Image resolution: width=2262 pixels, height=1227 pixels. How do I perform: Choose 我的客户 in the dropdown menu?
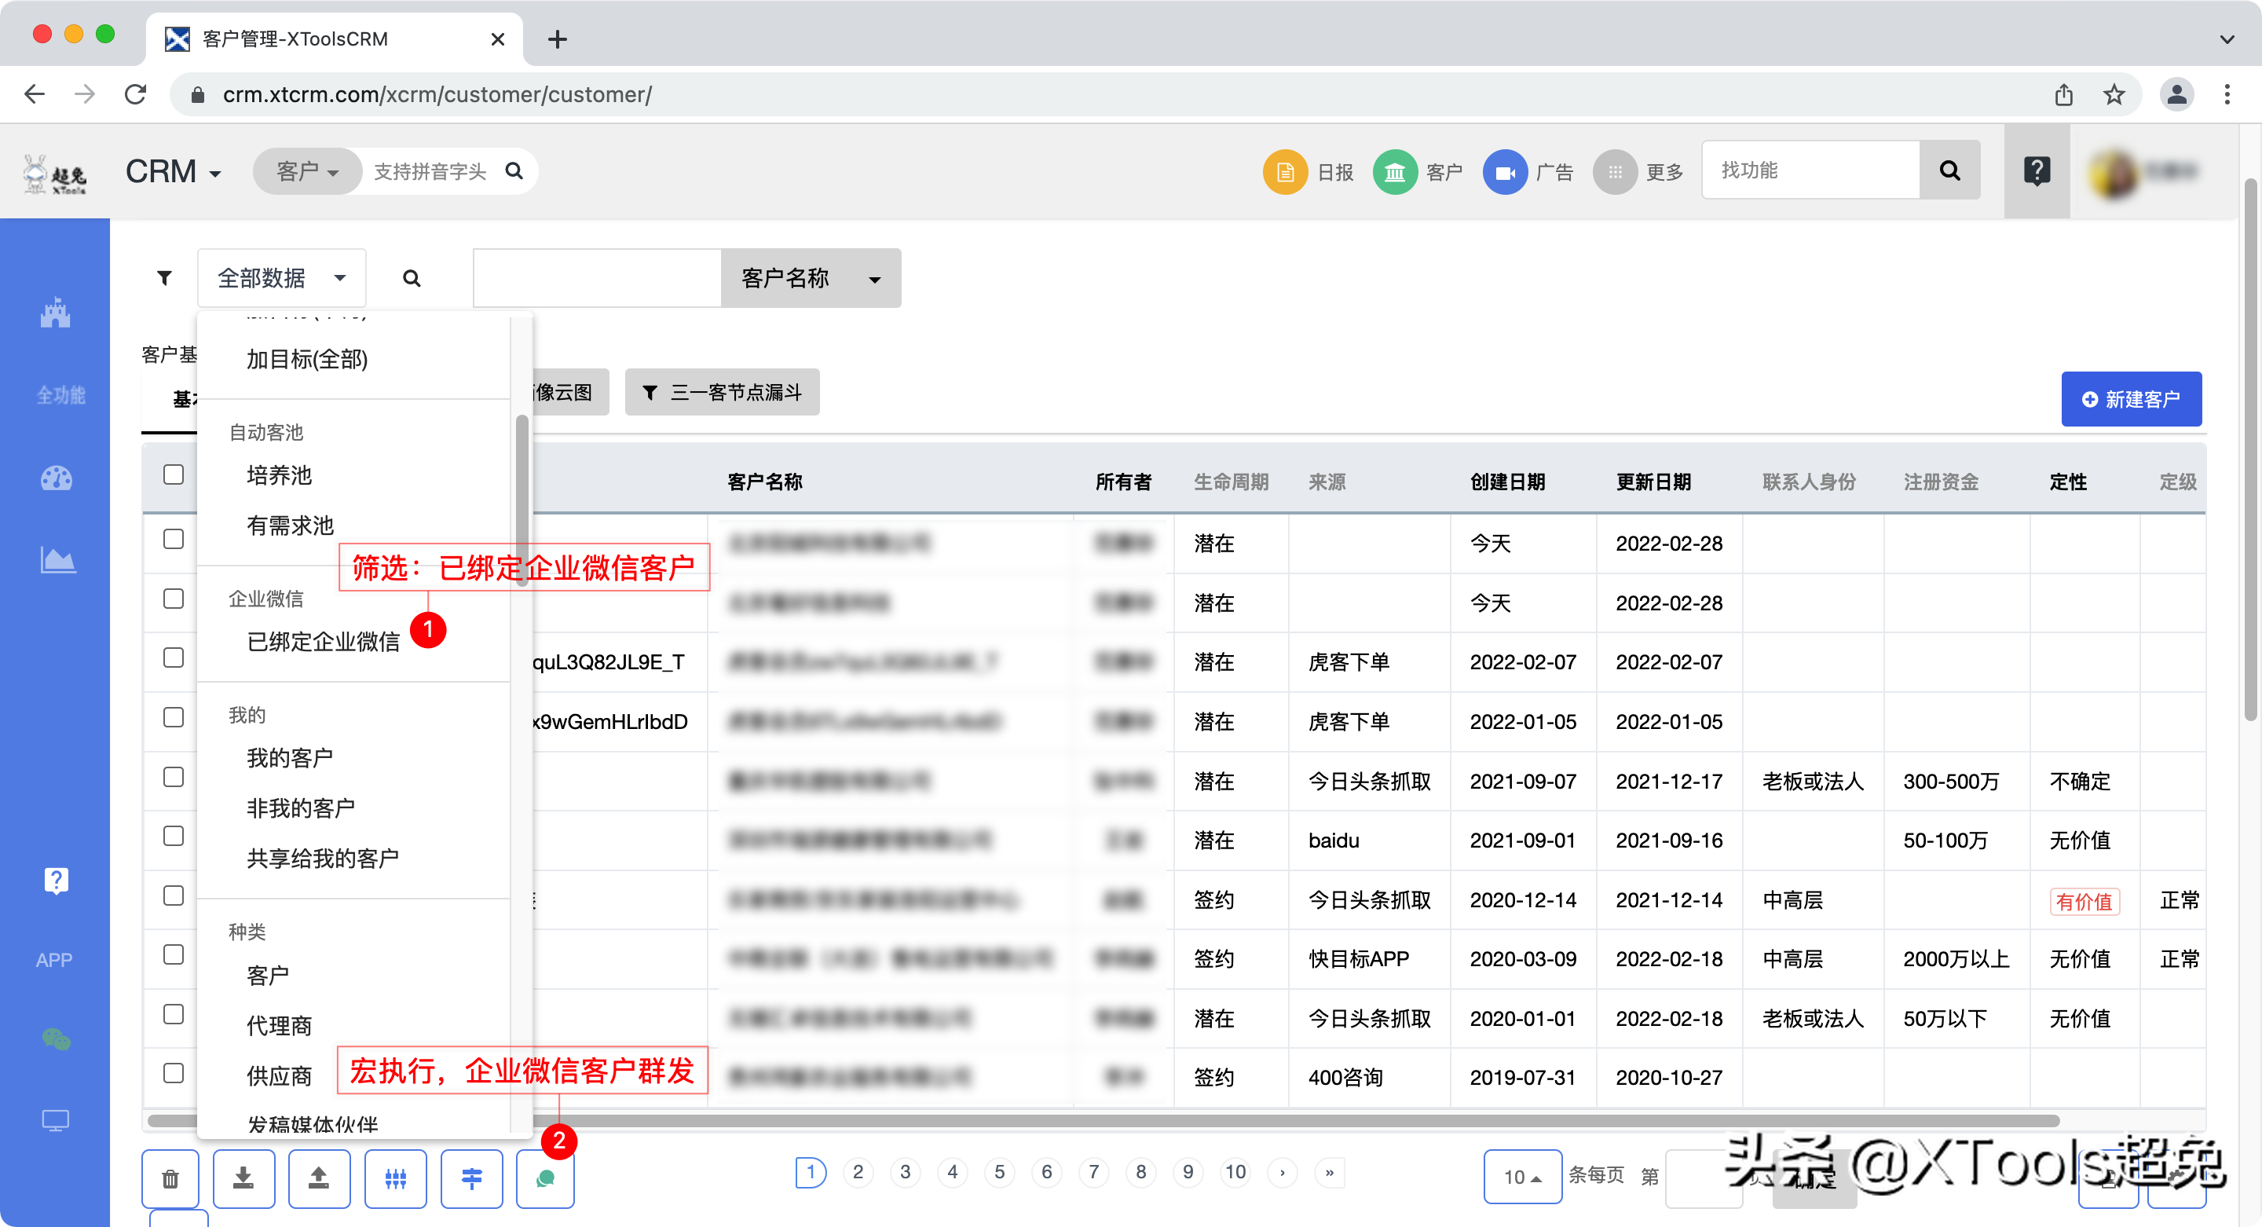[x=289, y=757]
